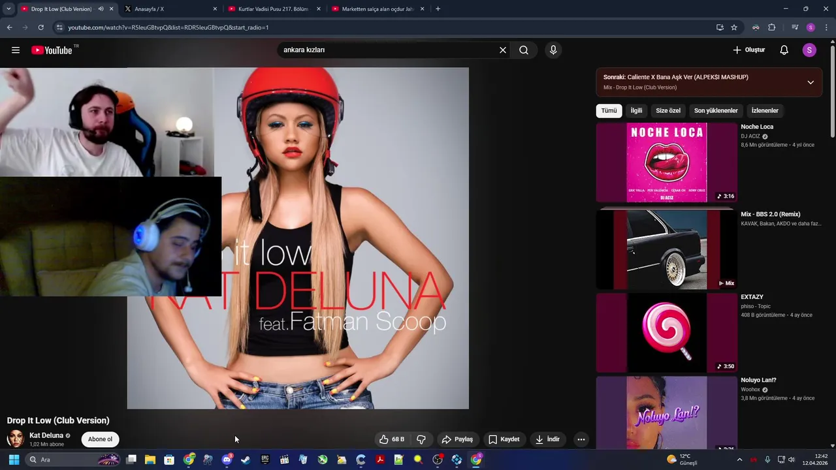Download video with the İndir button
This screenshot has height=470, width=836.
(548, 439)
